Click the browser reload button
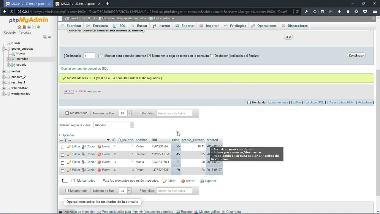Image resolution: width=380 pixels, height=214 pixels. point(297,12)
